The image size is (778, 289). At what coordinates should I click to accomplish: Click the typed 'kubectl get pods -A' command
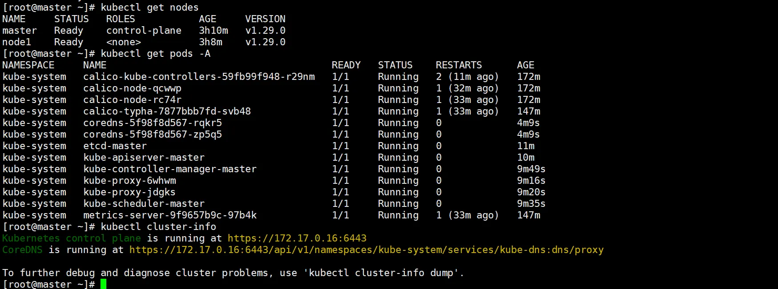pos(155,54)
